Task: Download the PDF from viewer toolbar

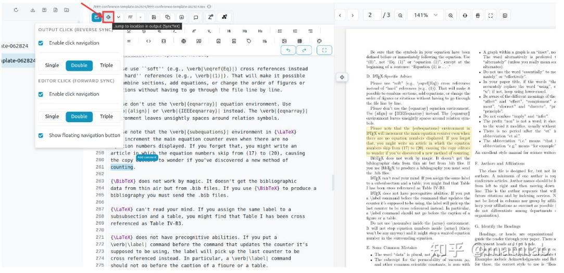Action: click(x=505, y=15)
